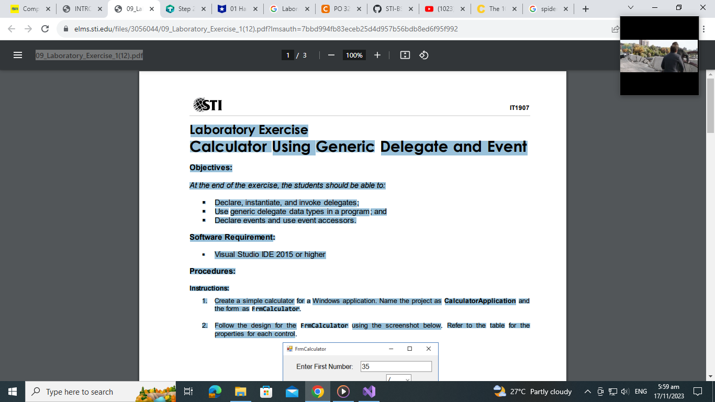Open File Explorer from the taskbar
Viewport: 715px width, 402px height.
(x=240, y=392)
